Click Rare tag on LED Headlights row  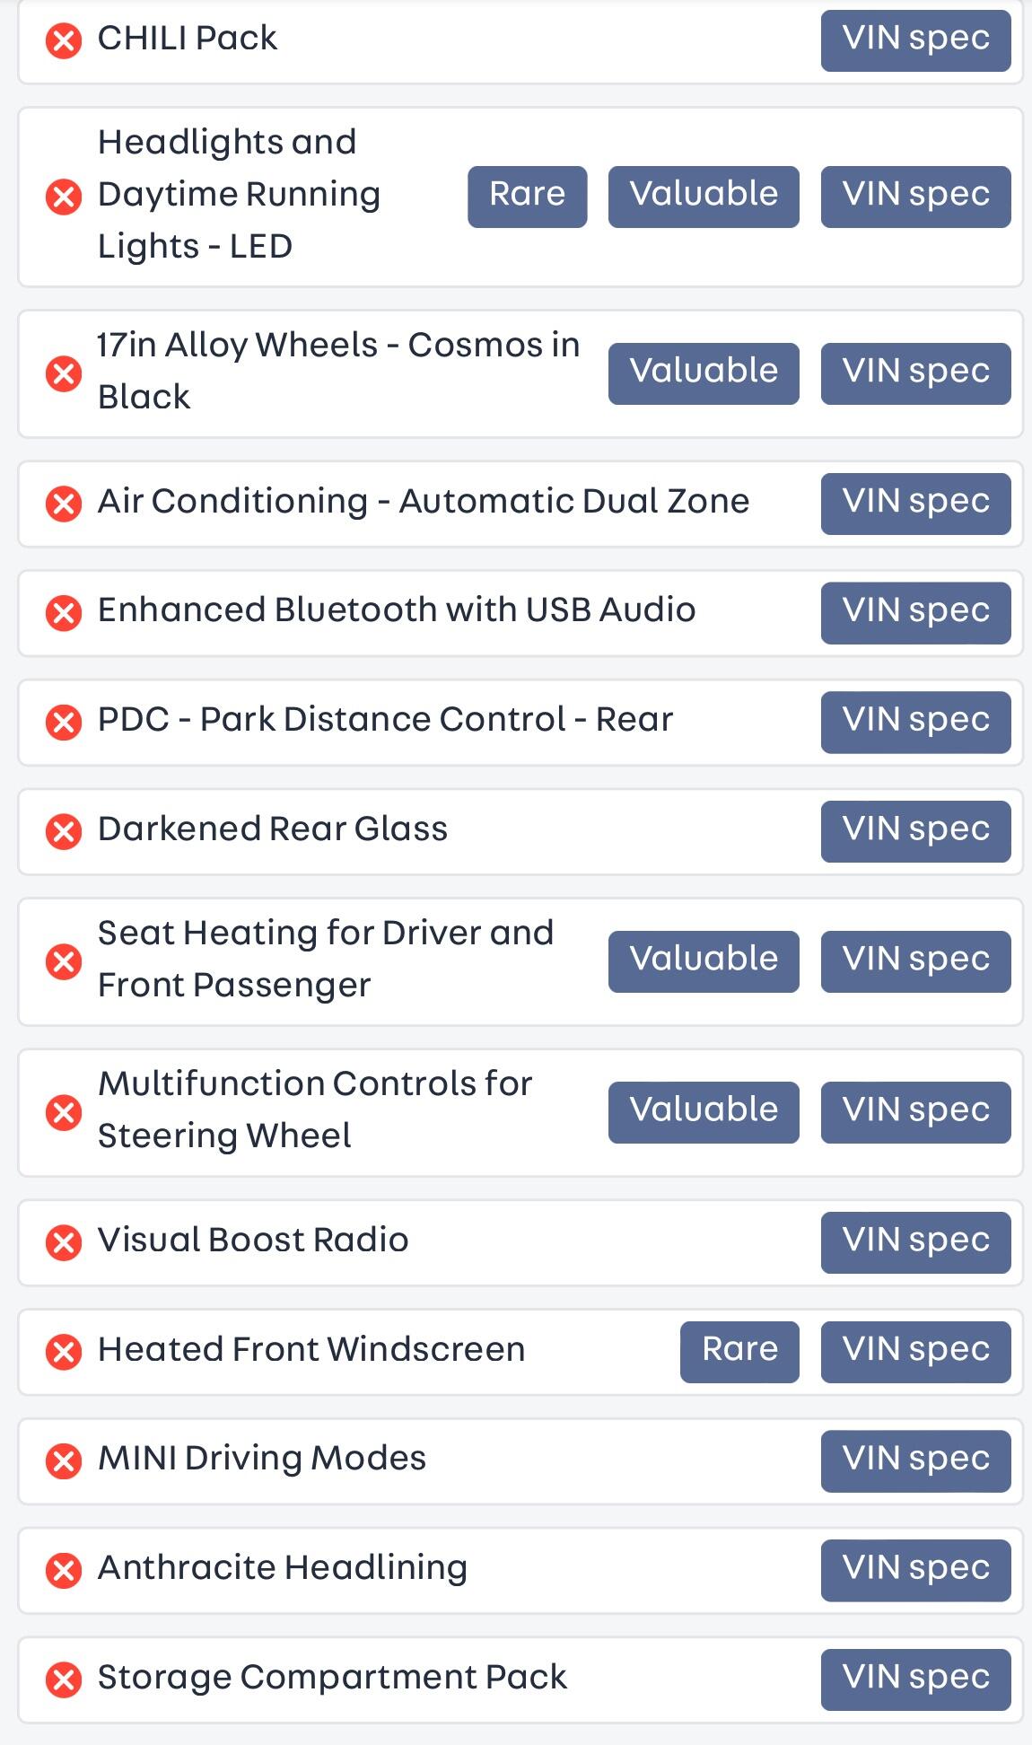pyautogui.click(x=527, y=196)
